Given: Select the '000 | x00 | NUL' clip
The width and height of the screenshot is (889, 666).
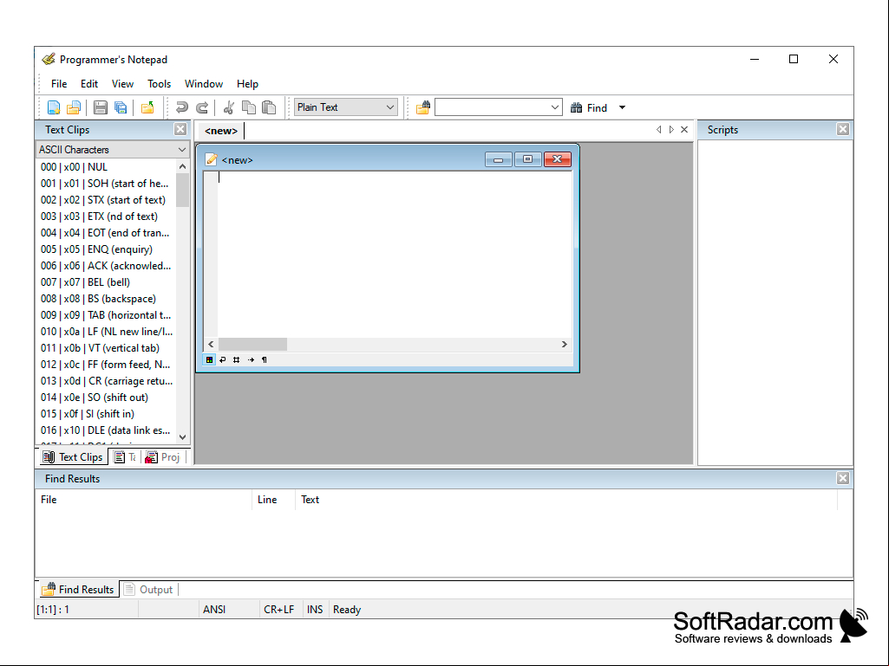Looking at the screenshot, I should (75, 167).
